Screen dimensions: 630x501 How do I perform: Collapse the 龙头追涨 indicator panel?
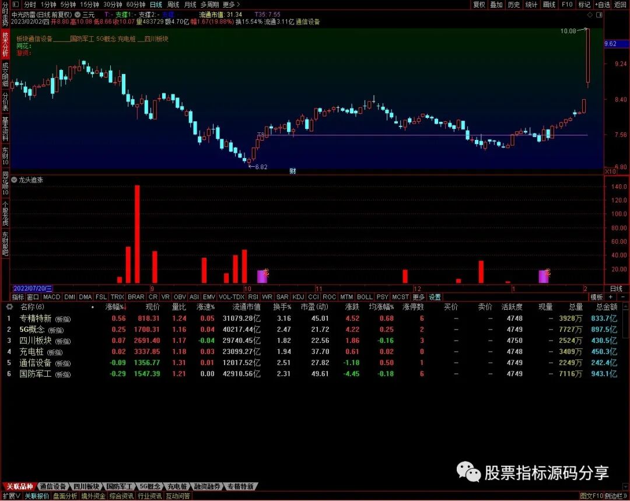[x=14, y=180]
